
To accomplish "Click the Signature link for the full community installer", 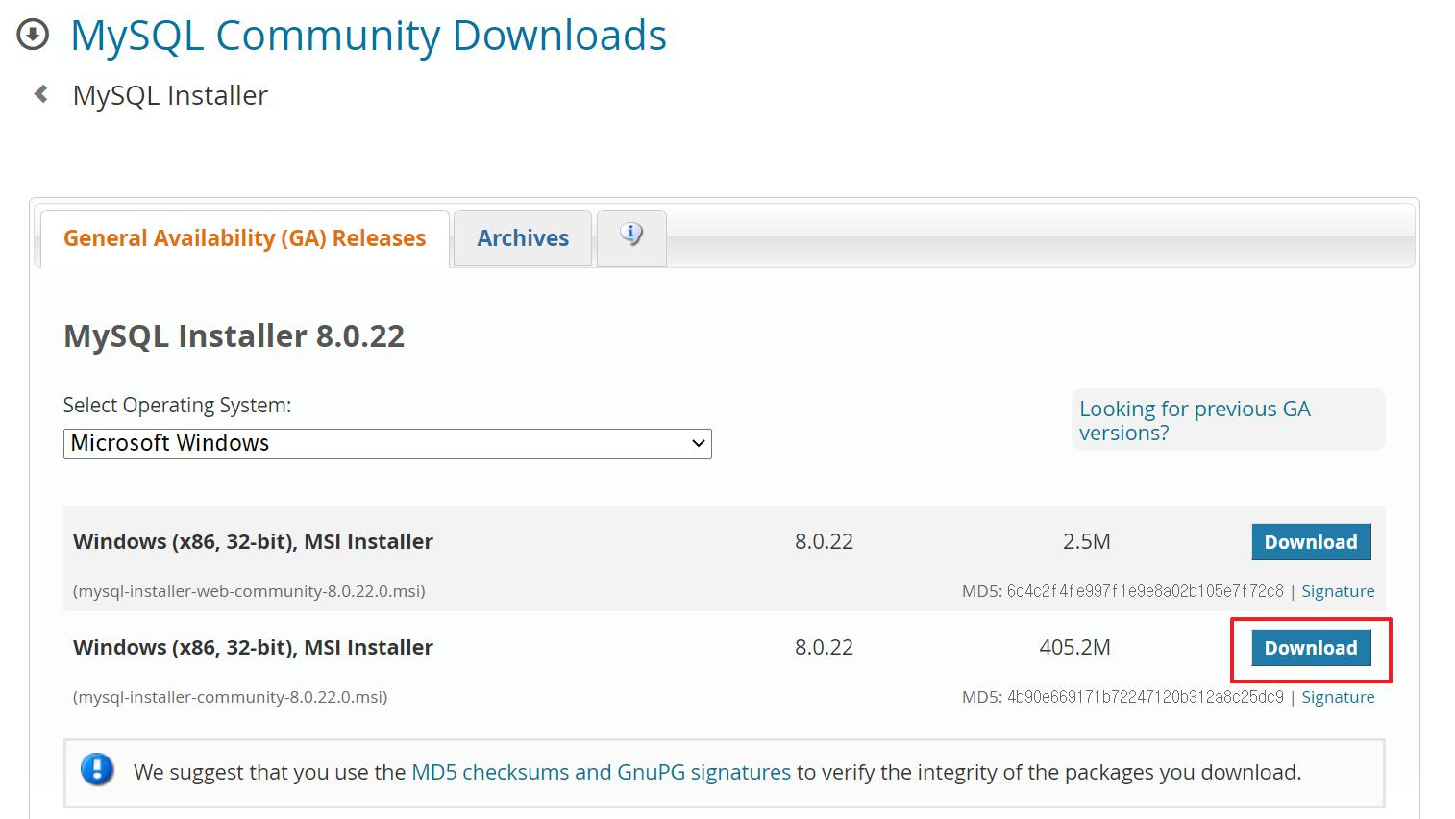I will click(x=1338, y=696).
